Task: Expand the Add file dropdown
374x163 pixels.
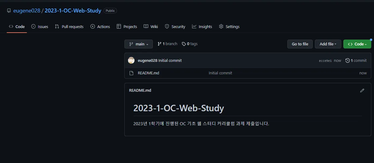Action: pyautogui.click(x=328, y=44)
